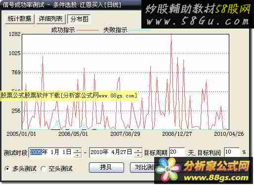Click the 对比测试 button
The width and height of the screenshot is (254, 185).
coord(143,167)
